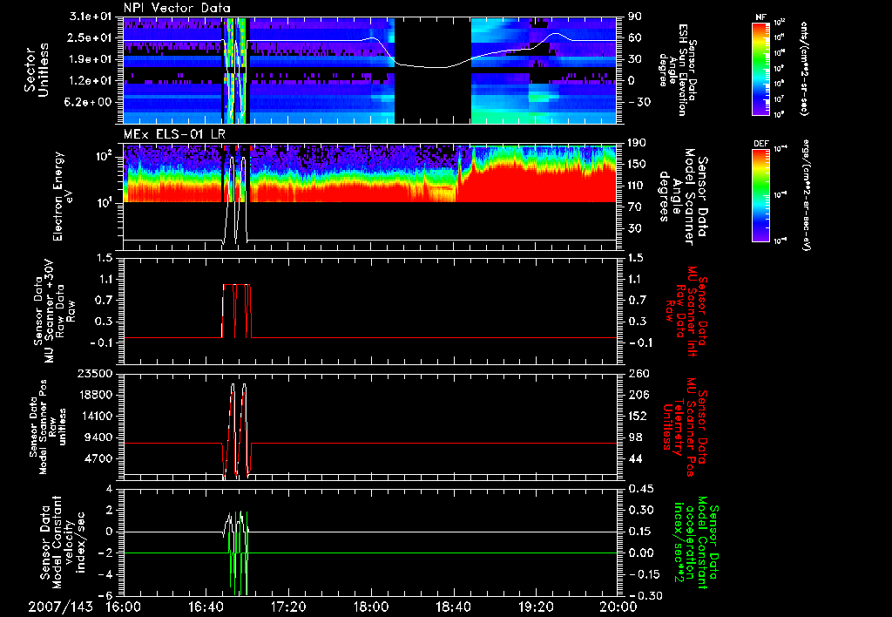This screenshot has width=892, height=617.
Task: Select the 'NPI Vector Data' panel title
Action: coord(177,9)
